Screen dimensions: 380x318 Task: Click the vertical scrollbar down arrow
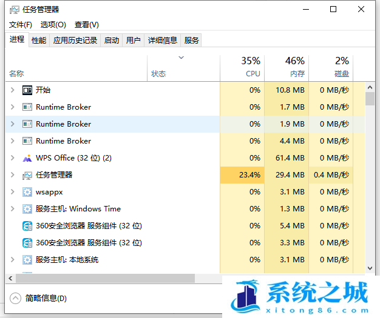point(370,268)
